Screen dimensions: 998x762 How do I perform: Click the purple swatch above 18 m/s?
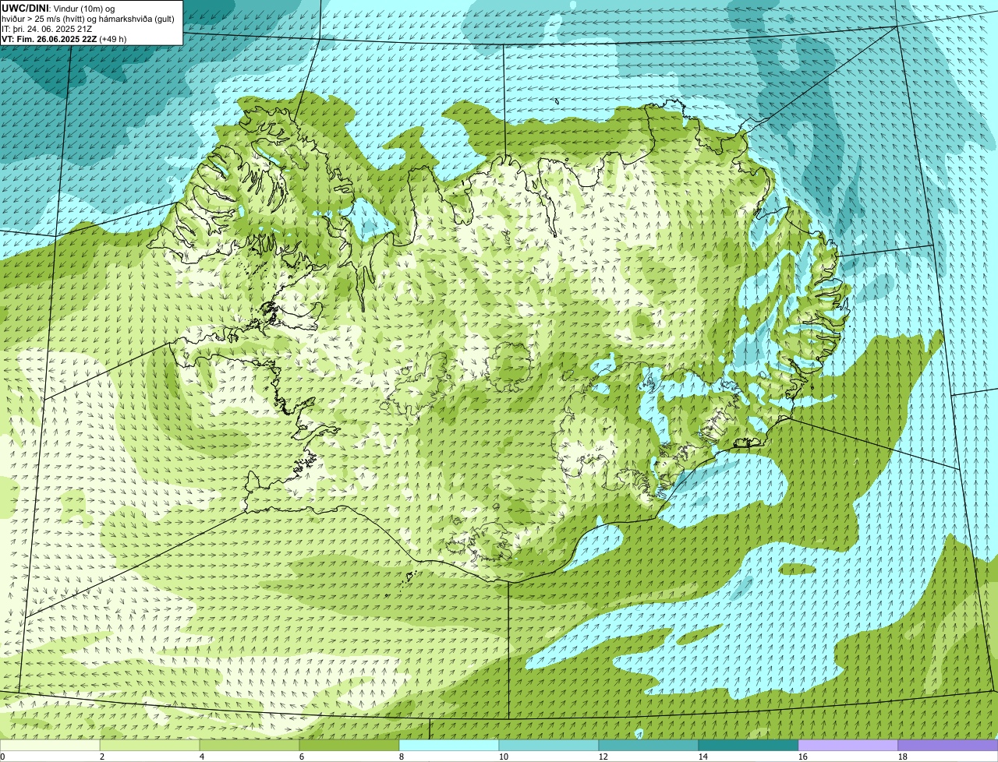948,745
